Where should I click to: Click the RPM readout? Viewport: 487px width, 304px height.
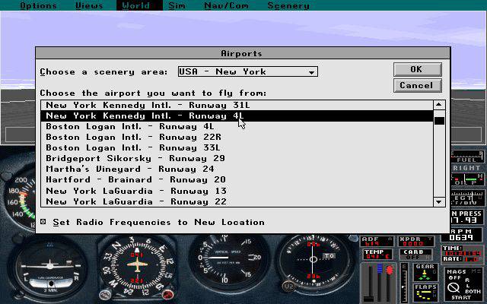[x=461, y=235]
